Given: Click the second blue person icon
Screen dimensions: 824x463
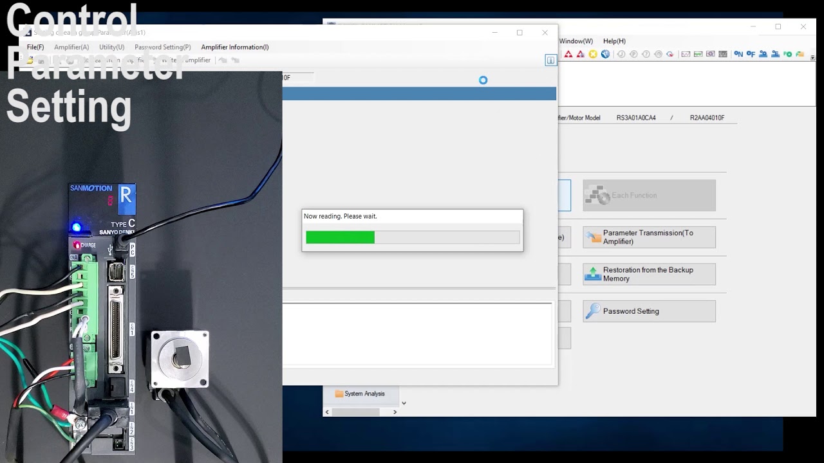Looking at the screenshot, I should (x=775, y=54).
